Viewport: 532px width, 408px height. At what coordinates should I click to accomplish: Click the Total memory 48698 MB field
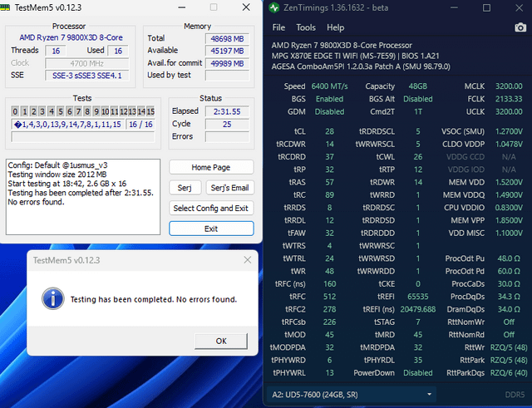click(227, 39)
